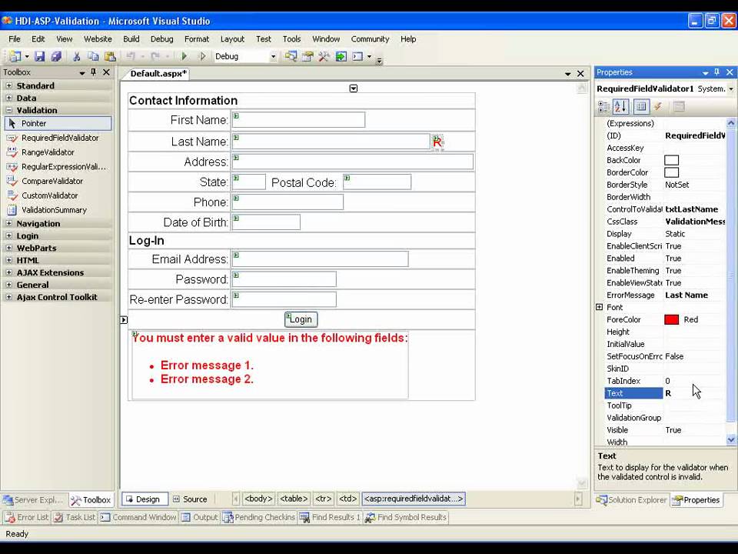This screenshot has height=554, width=738.
Task: Select RequiredFieldValidator in the Toolbox
Action: [x=60, y=138]
